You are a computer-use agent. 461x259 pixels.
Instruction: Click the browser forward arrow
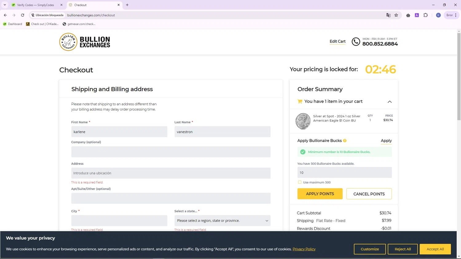click(x=14, y=15)
